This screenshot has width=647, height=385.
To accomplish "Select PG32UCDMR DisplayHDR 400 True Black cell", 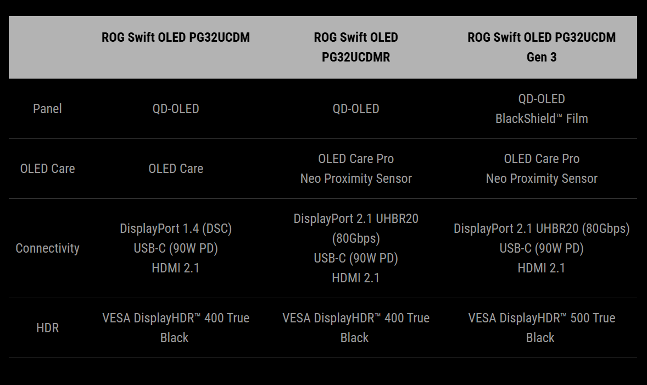I will tap(356, 328).
